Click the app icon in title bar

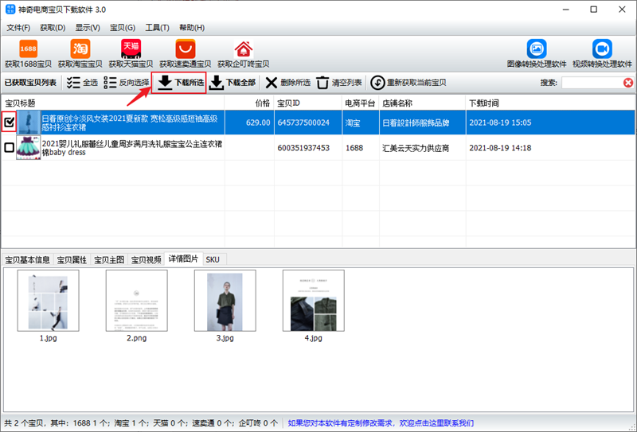point(10,10)
